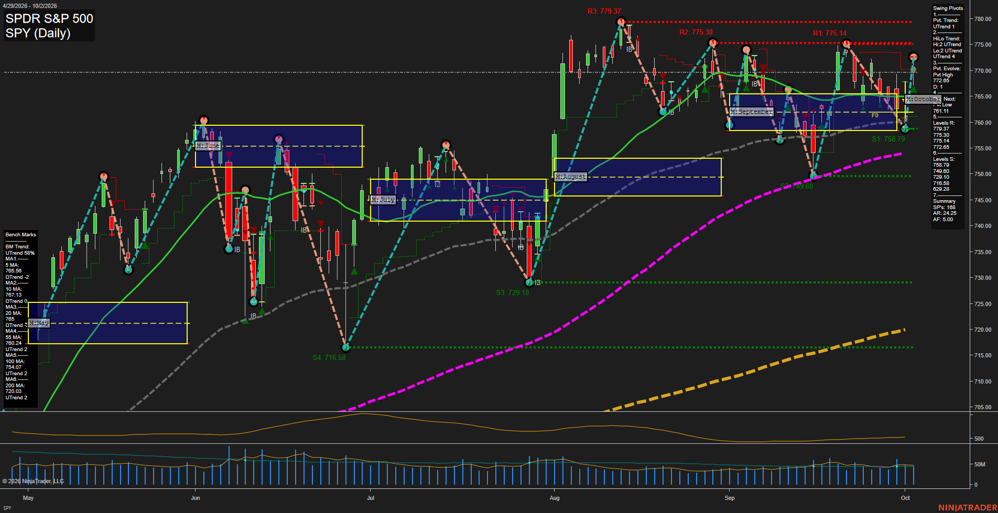Select the 750.00 price axis label
998x513 pixels.
pyautogui.click(x=983, y=174)
